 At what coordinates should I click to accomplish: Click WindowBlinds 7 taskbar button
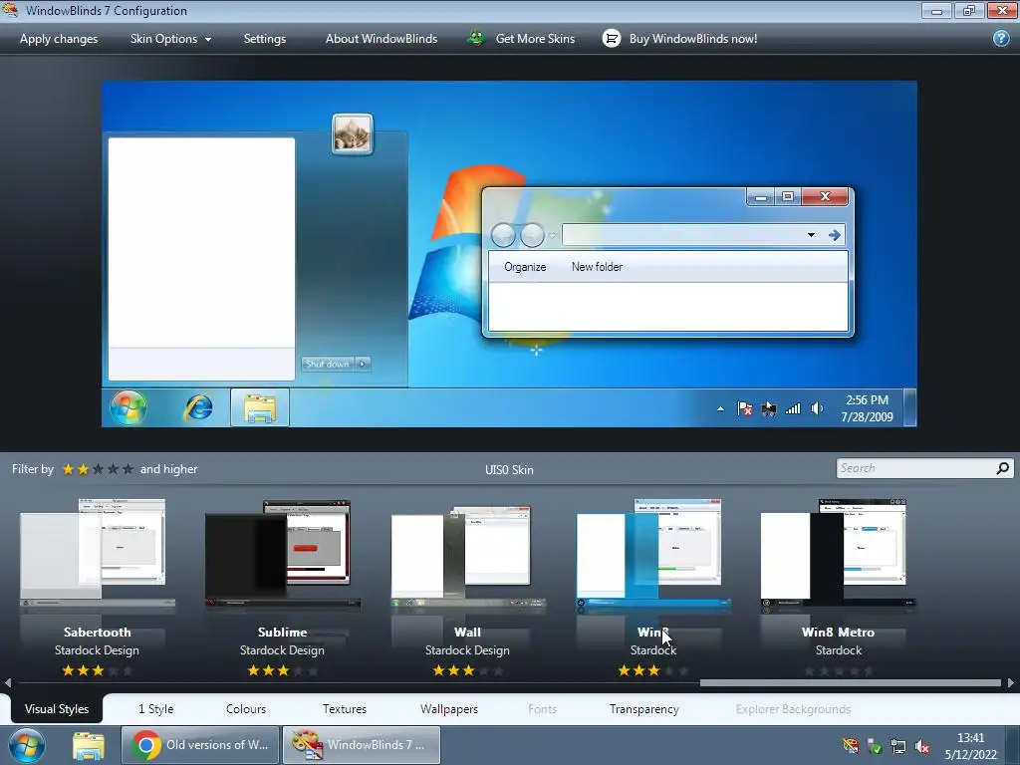tap(361, 745)
